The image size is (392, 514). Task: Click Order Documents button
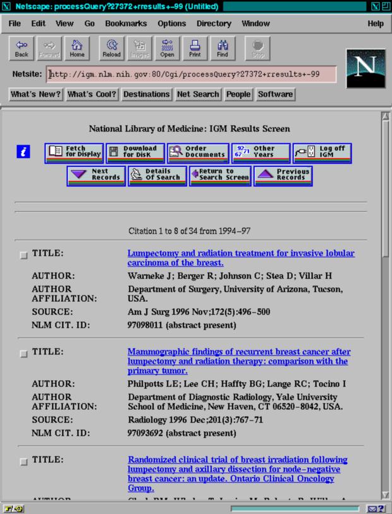click(198, 153)
